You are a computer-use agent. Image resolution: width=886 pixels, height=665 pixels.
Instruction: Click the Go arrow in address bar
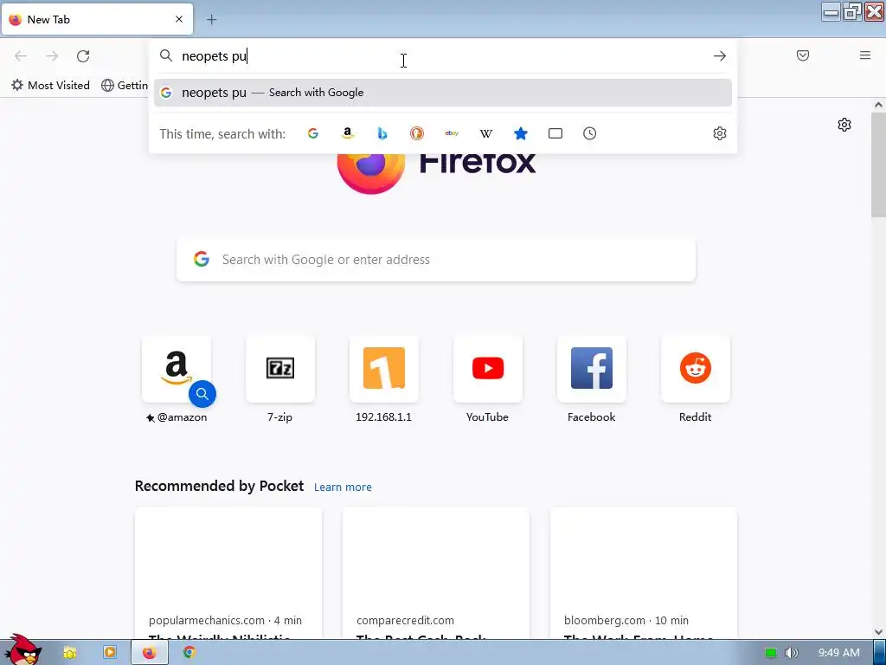[719, 56]
